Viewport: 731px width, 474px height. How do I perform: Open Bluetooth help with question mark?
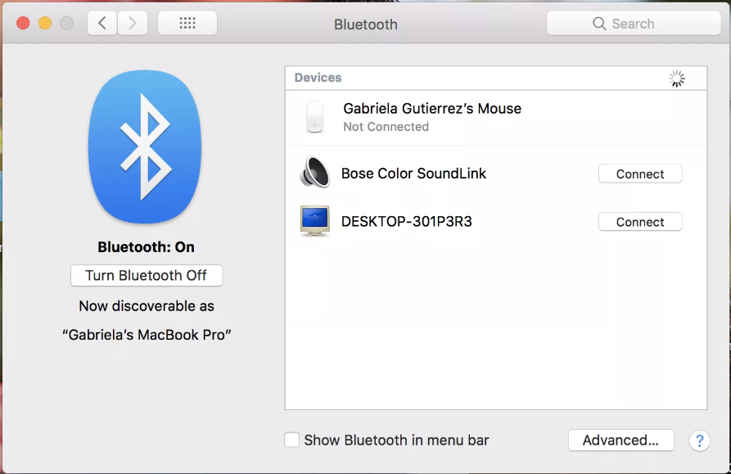pos(699,440)
